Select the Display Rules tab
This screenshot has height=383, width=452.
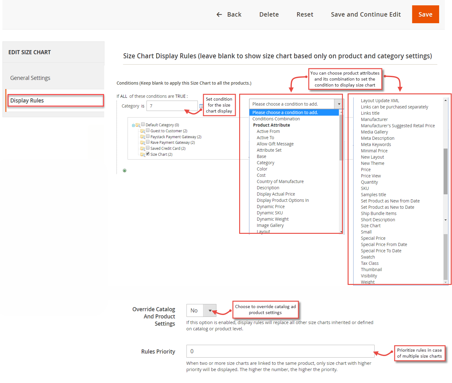tap(27, 100)
